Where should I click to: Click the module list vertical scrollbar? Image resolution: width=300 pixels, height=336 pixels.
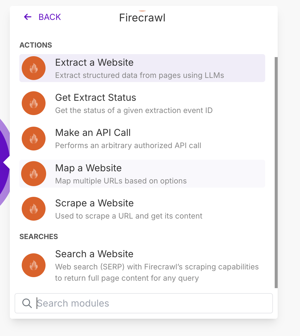[x=276, y=172]
